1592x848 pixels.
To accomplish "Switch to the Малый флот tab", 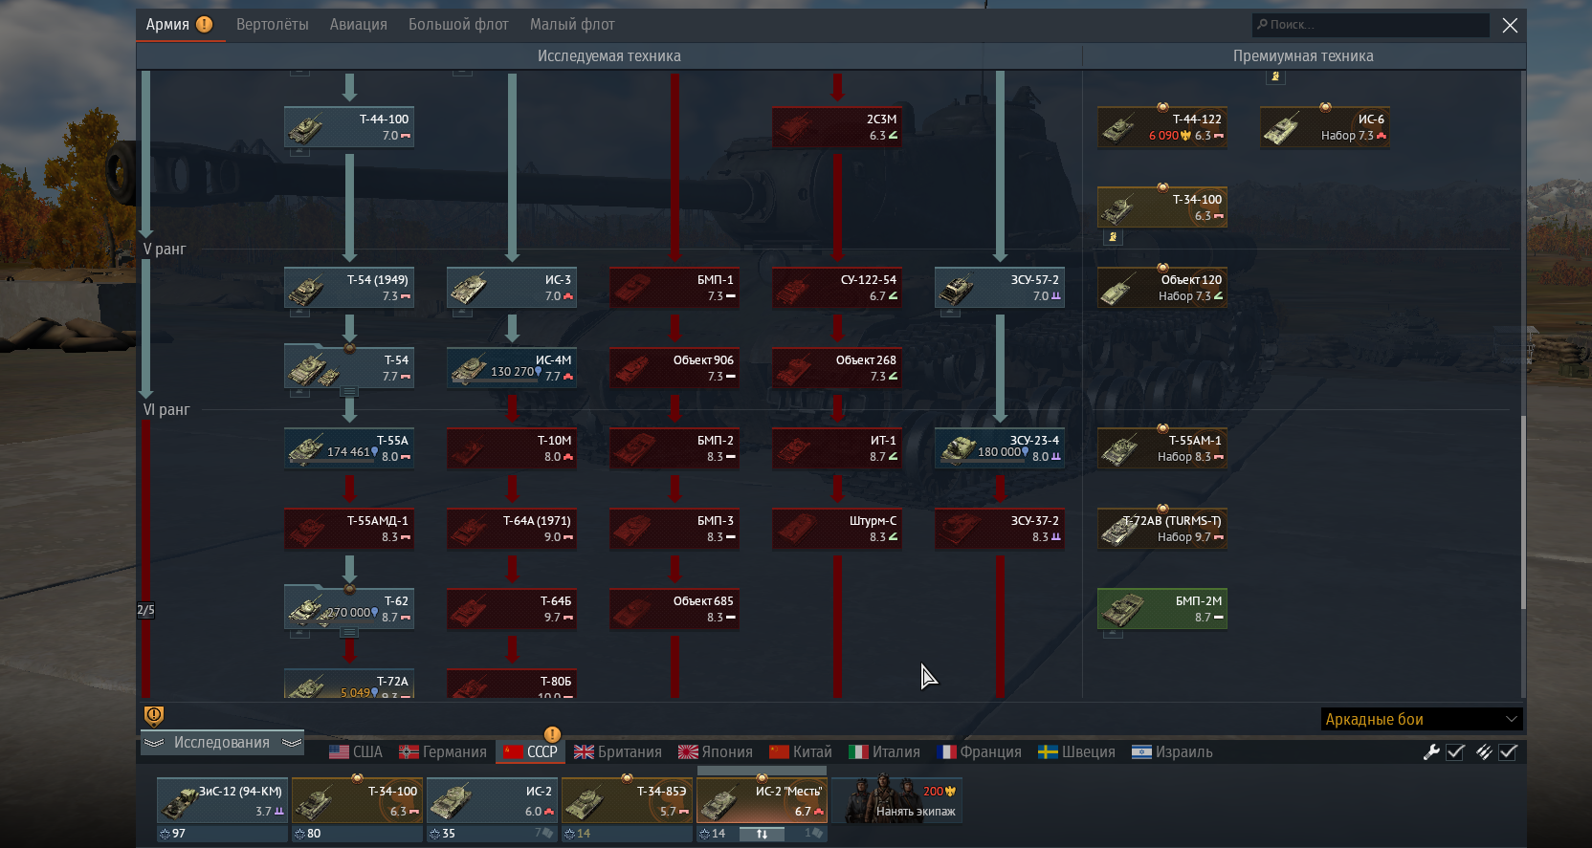I will 572,25.
